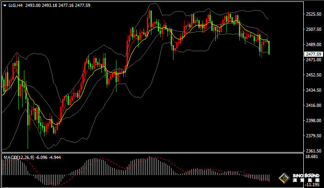
Task: Click the 2507.50 price axis label
Action: pos(313,29)
